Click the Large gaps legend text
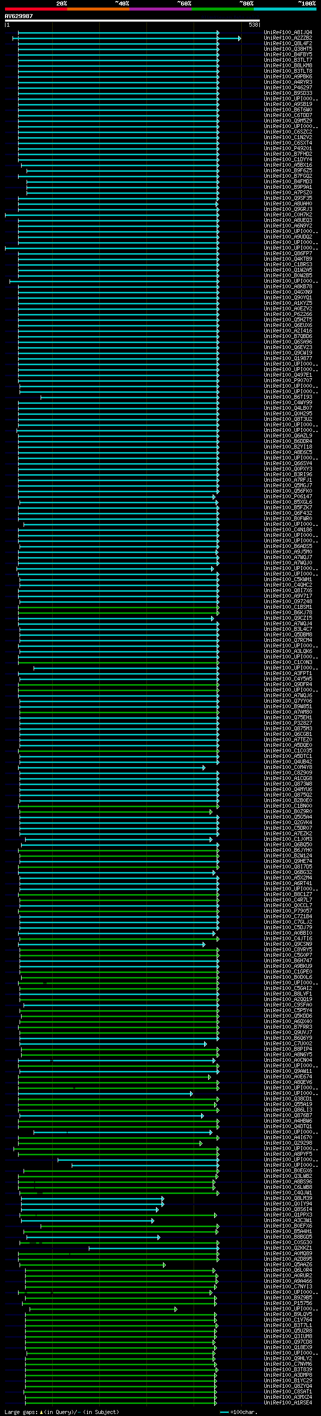The image size is (321, 1416). point(62,1412)
